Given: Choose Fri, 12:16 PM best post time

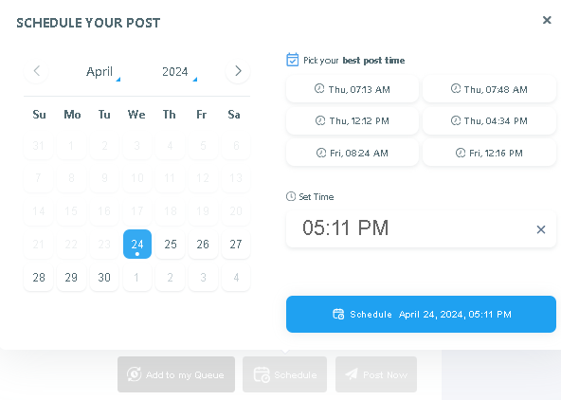Looking at the screenshot, I should (x=489, y=153).
